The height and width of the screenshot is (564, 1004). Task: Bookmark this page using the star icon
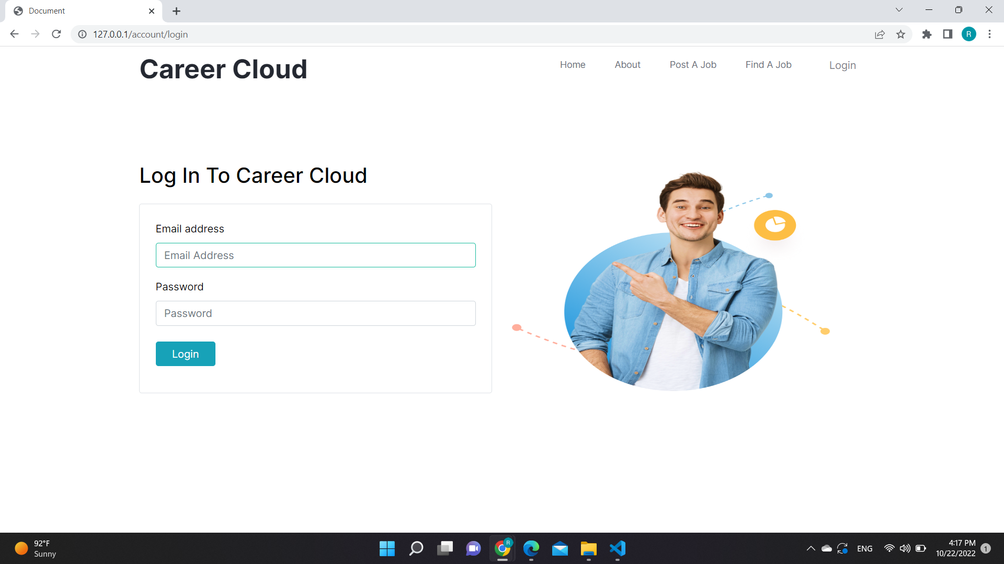click(x=901, y=34)
